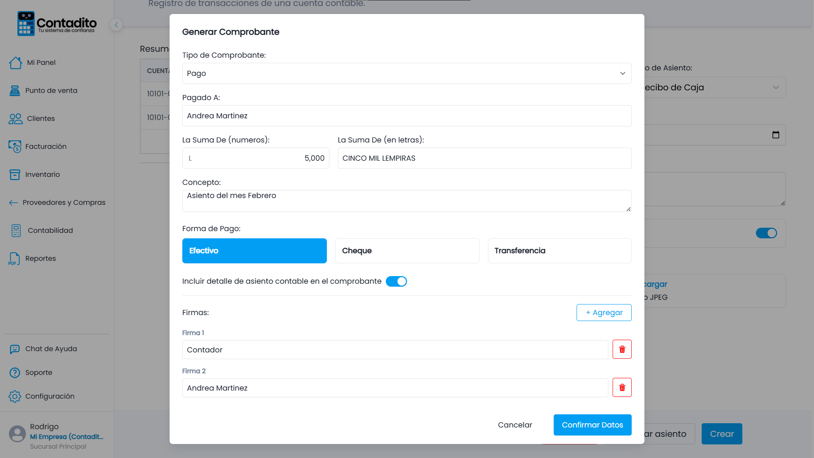814x458 pixels.
Task: Choose Transferencia payment method
Action: 560,251
